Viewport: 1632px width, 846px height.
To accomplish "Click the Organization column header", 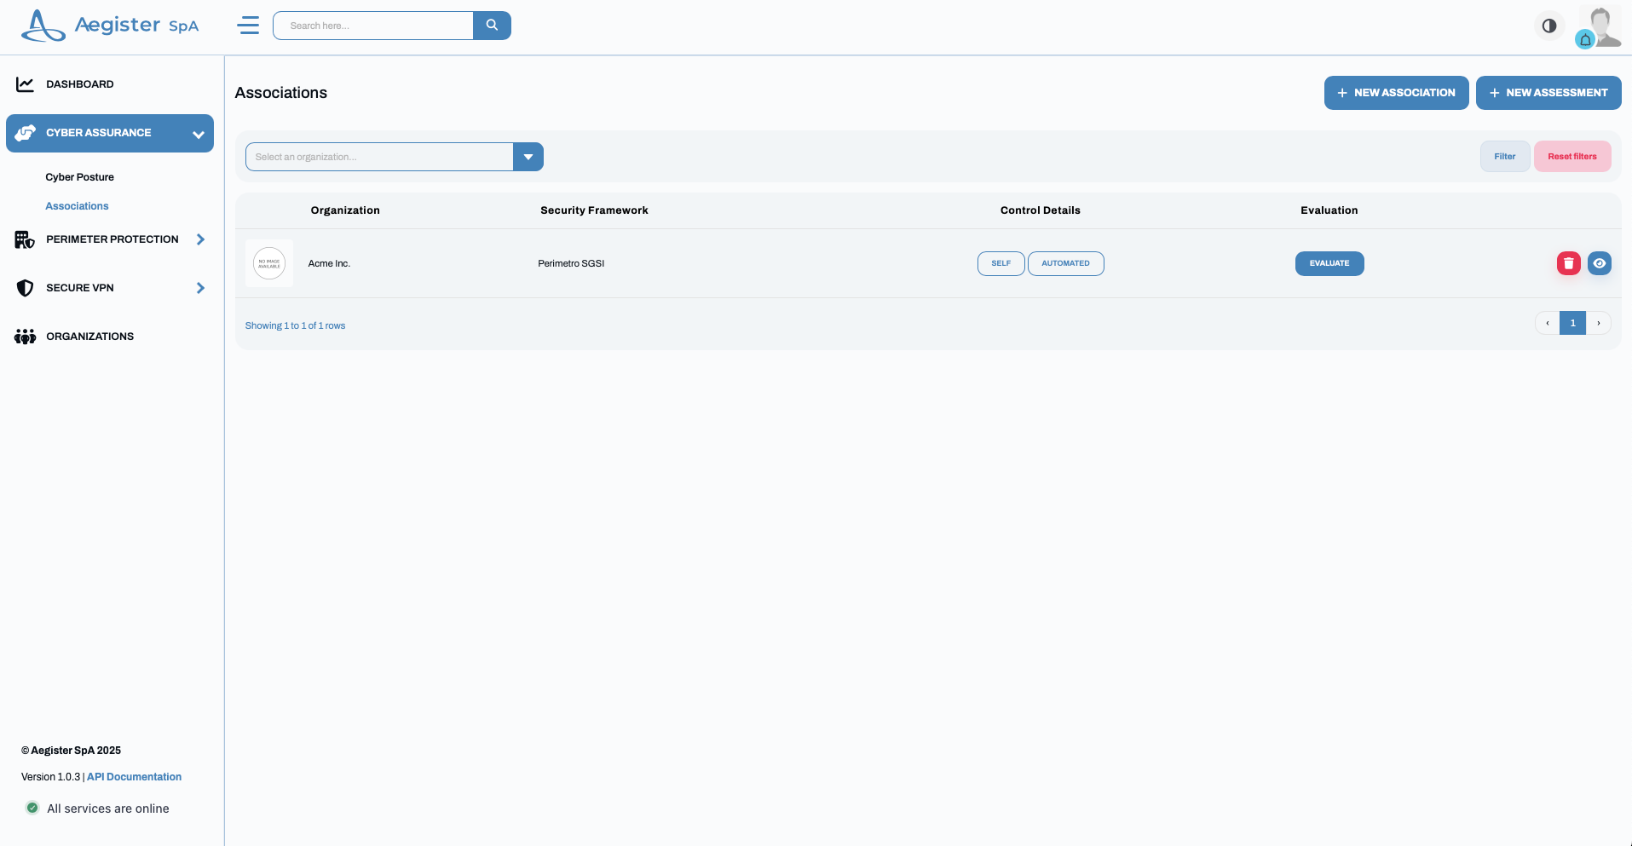I will (x=345, y=210).
